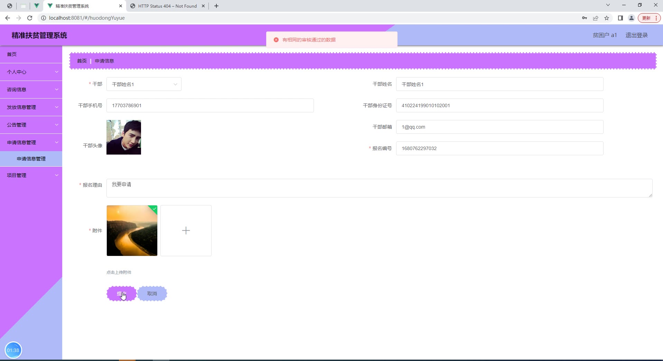This screenshot has width=663, height=361.
Task: Click the 报名理由 text area
Action: click(x=379, y=188)
